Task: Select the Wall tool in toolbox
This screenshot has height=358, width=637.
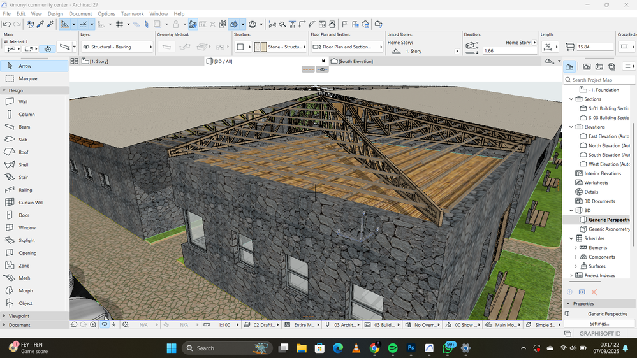Action: pyautogui.click(x=22, y=102)
